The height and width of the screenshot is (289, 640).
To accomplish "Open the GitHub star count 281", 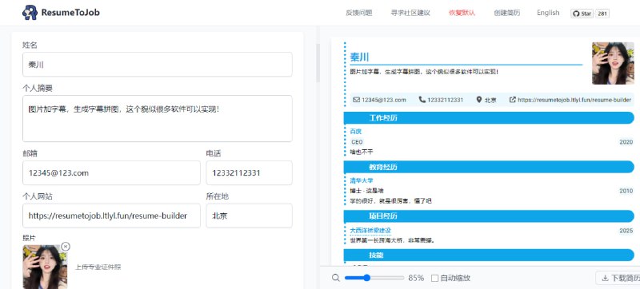I will click(602, 14).
